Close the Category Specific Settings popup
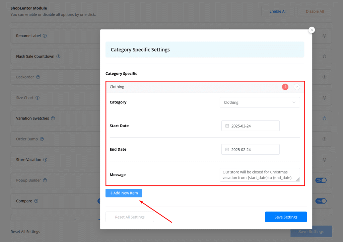Viewport: 343px width, 242px height. pos(312,30)
